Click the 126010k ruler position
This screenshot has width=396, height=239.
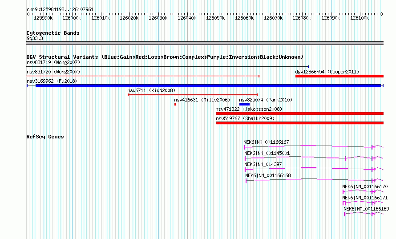101,18
